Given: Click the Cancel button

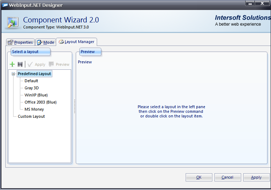Looking at the screenshot, I should [x=227, y=177].
